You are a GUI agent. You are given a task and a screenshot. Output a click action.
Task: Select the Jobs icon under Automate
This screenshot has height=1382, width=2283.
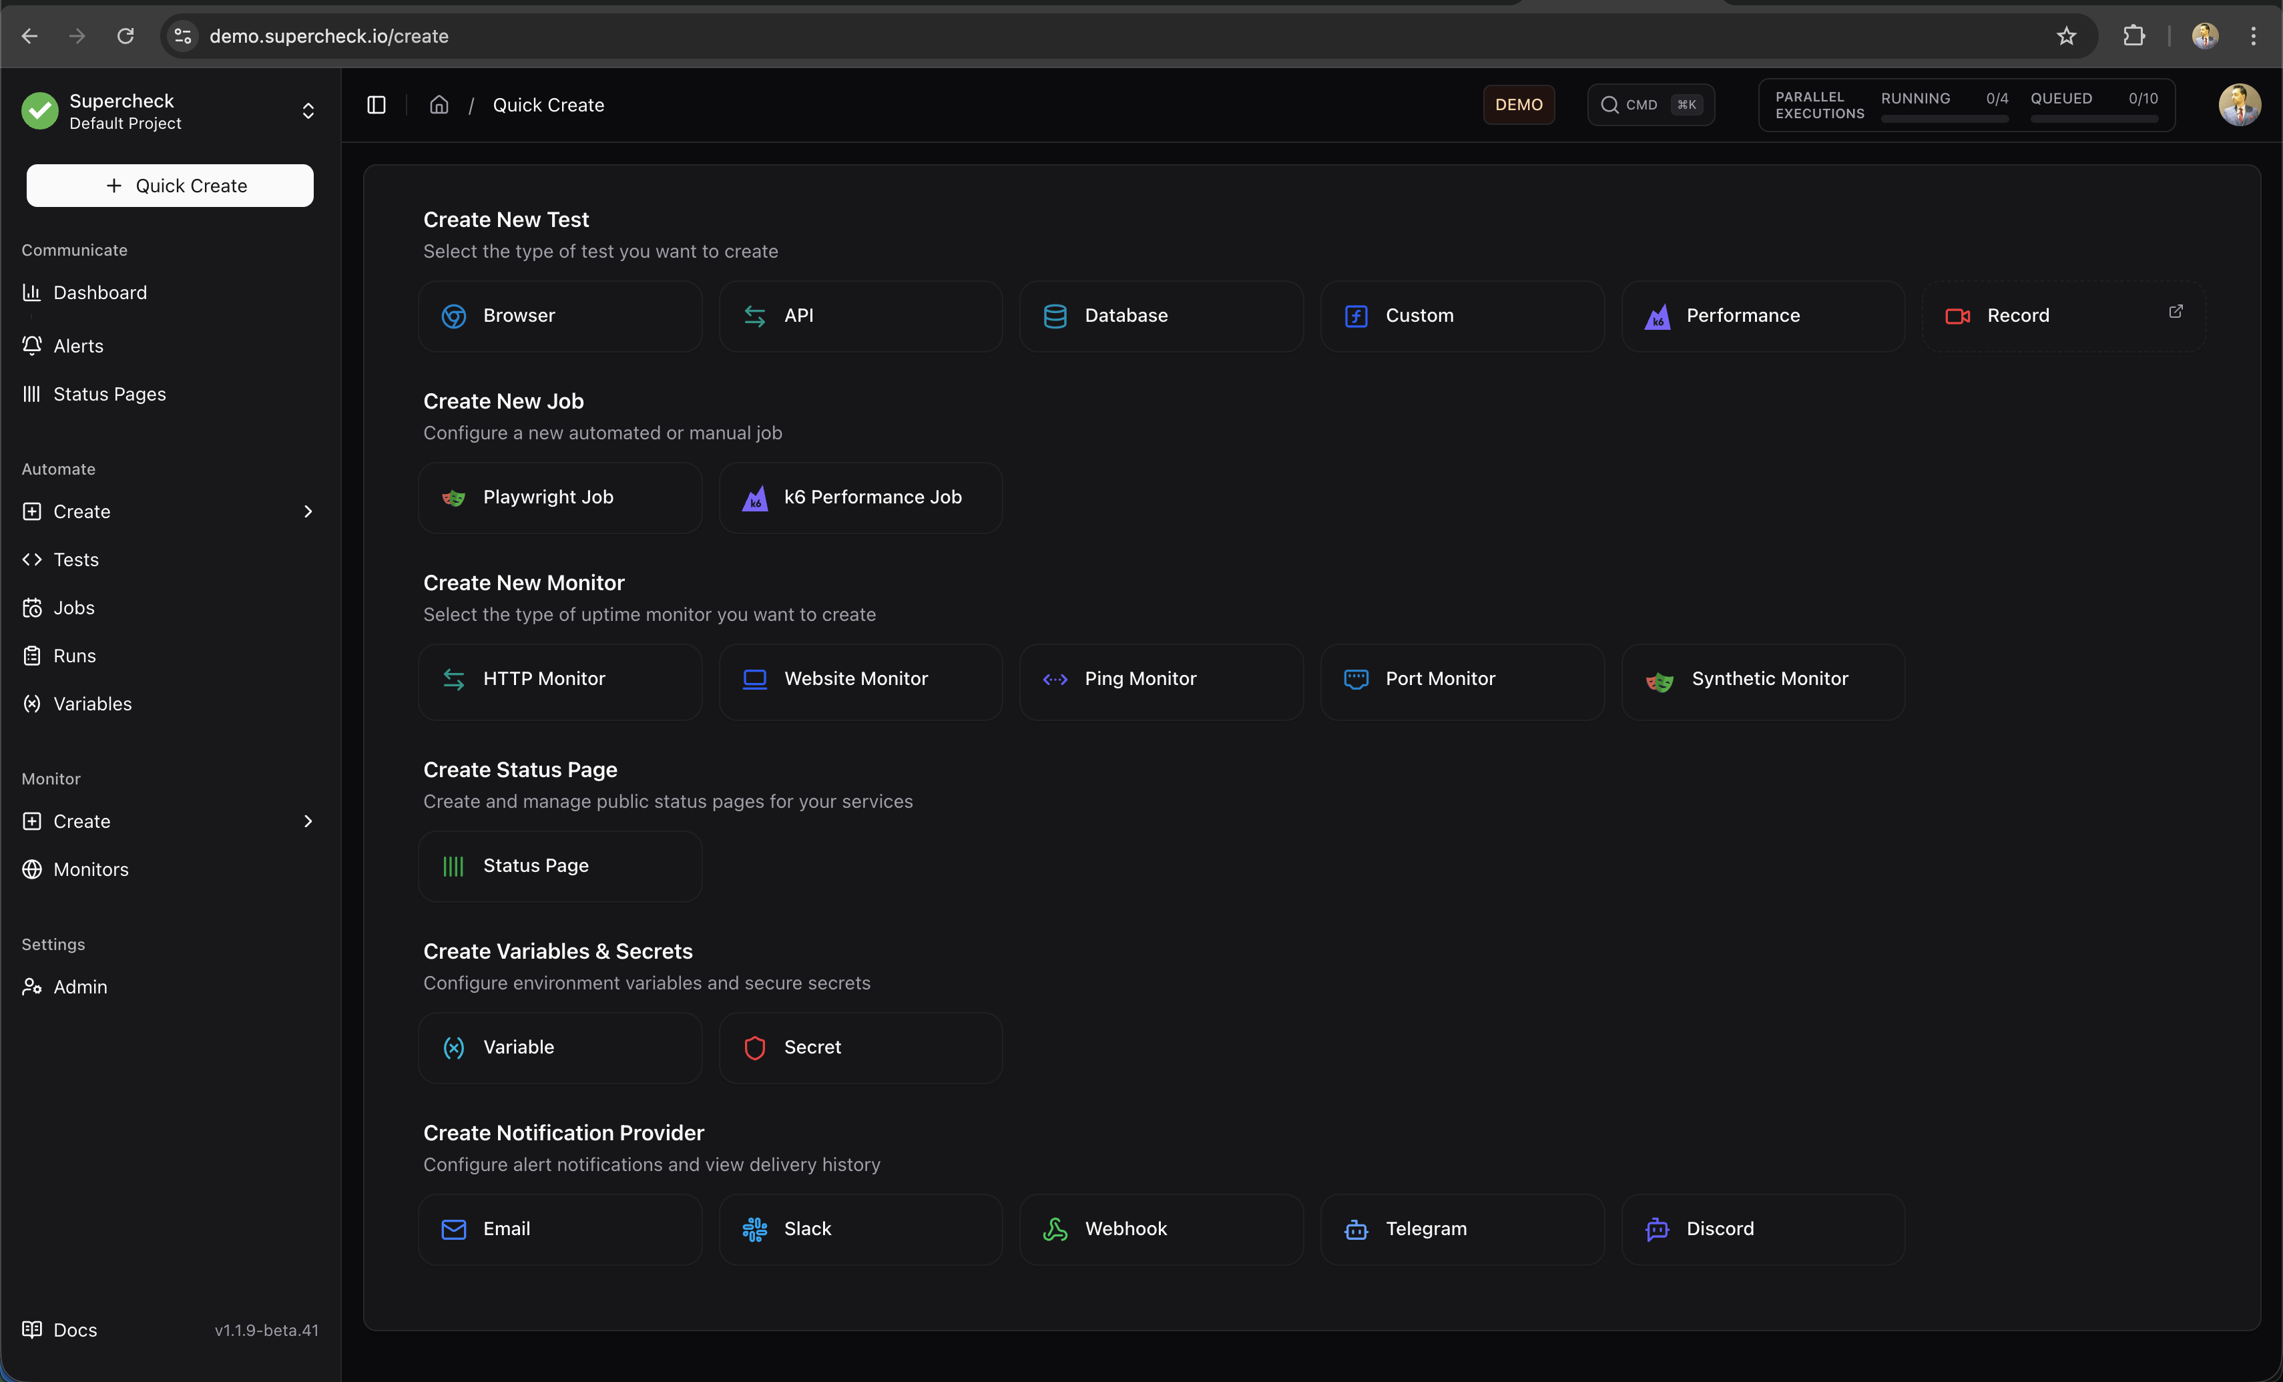(x=31, y=607)
